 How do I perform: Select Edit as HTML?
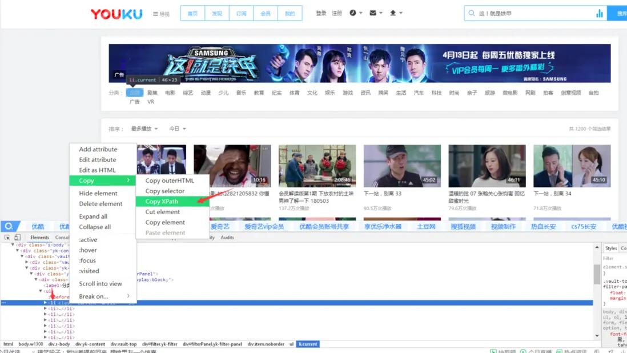click(x=103, y=170)
